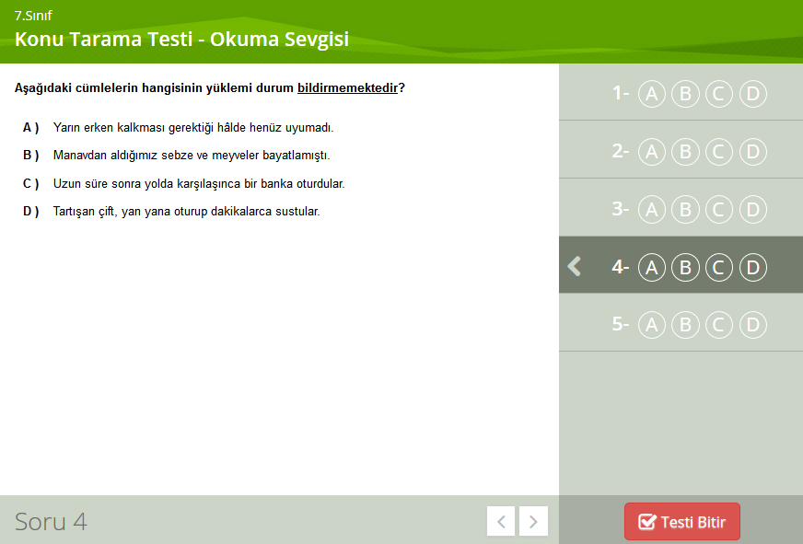Select answer B for question 2

coord(685,152)
